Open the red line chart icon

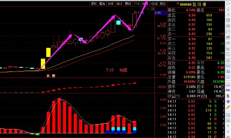coord(228,32)
